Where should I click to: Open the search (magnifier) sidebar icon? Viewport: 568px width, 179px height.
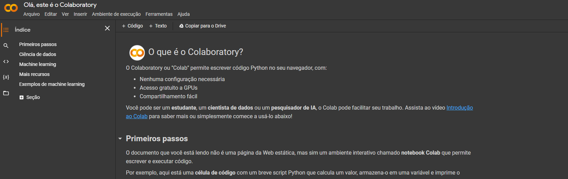tap(6, 45)
